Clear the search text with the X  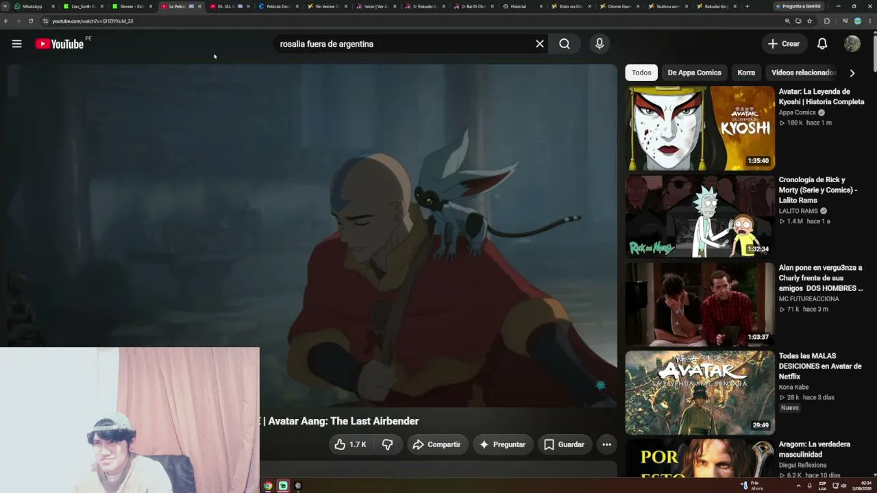tap(540, 44)
